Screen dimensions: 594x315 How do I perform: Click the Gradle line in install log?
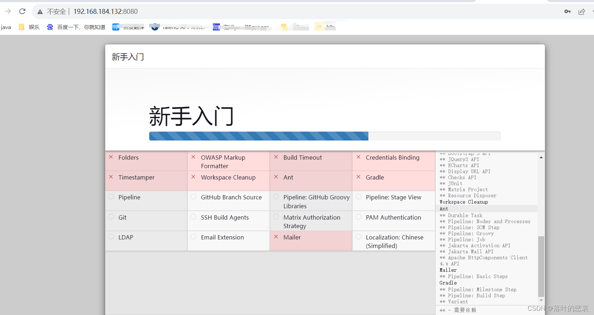448,283
